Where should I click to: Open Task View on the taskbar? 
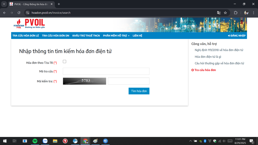click(x=14, y=141)
